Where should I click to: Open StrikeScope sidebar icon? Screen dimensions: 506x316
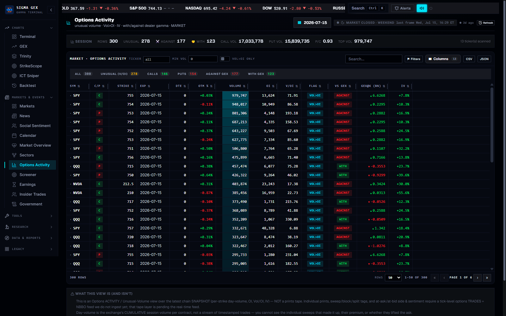(x=14, y=66)
